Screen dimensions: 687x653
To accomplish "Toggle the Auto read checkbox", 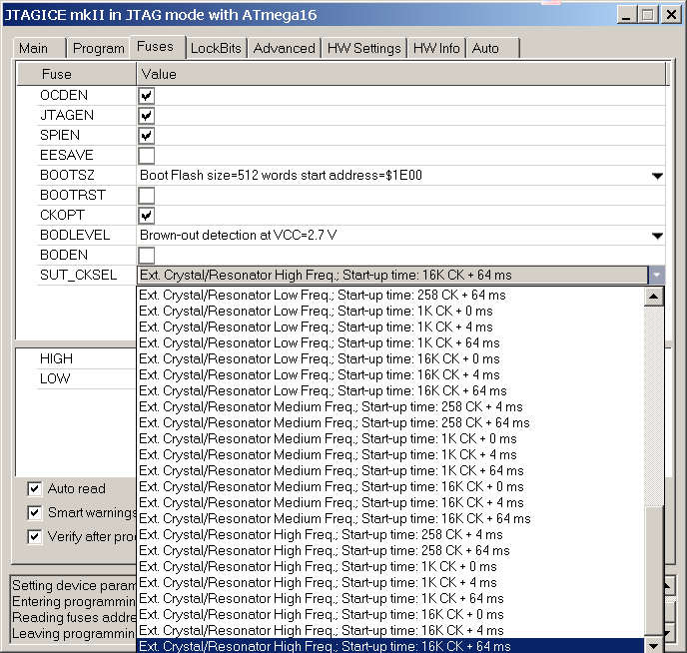I will [x=35, y=489].
